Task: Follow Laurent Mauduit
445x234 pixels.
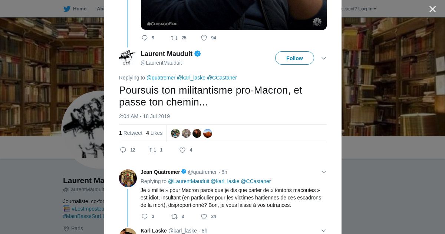Action: coord(294,58)
